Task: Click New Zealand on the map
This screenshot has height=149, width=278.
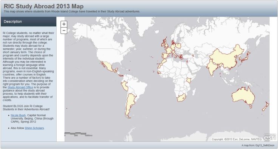Action: click(266, 106)
